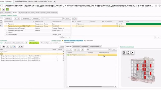Switch to the Локальные сметы tab
Screen dimensions: 161x90
(41, 13)
